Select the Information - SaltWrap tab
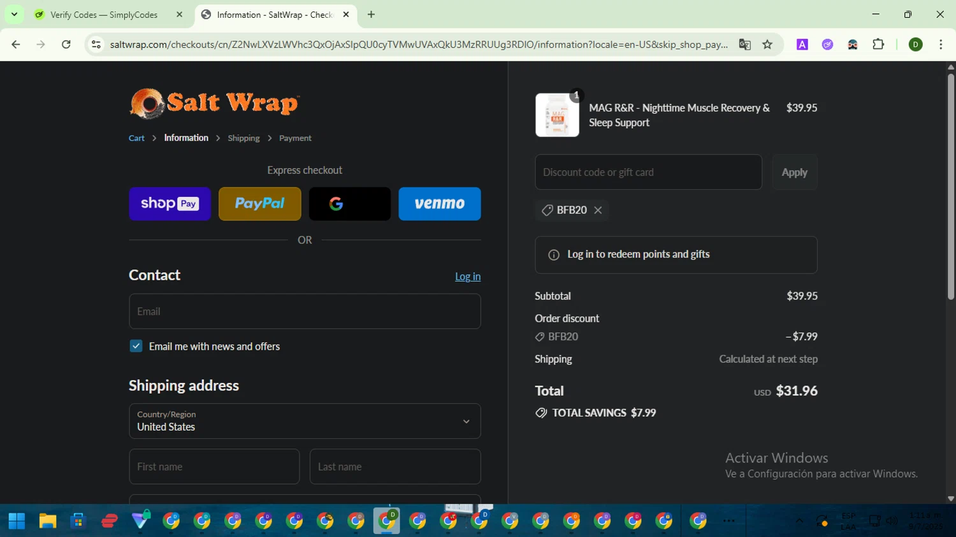 point(275,15)
